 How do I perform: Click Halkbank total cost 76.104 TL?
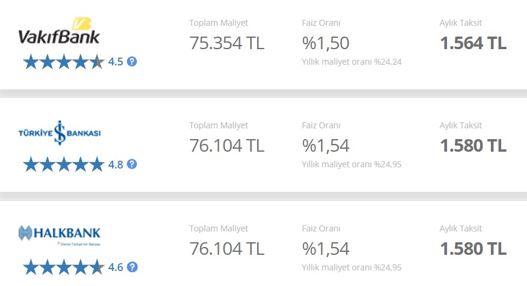coord(227,248)
